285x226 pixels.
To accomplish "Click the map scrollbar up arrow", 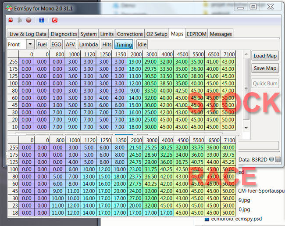I will point(246,54).
